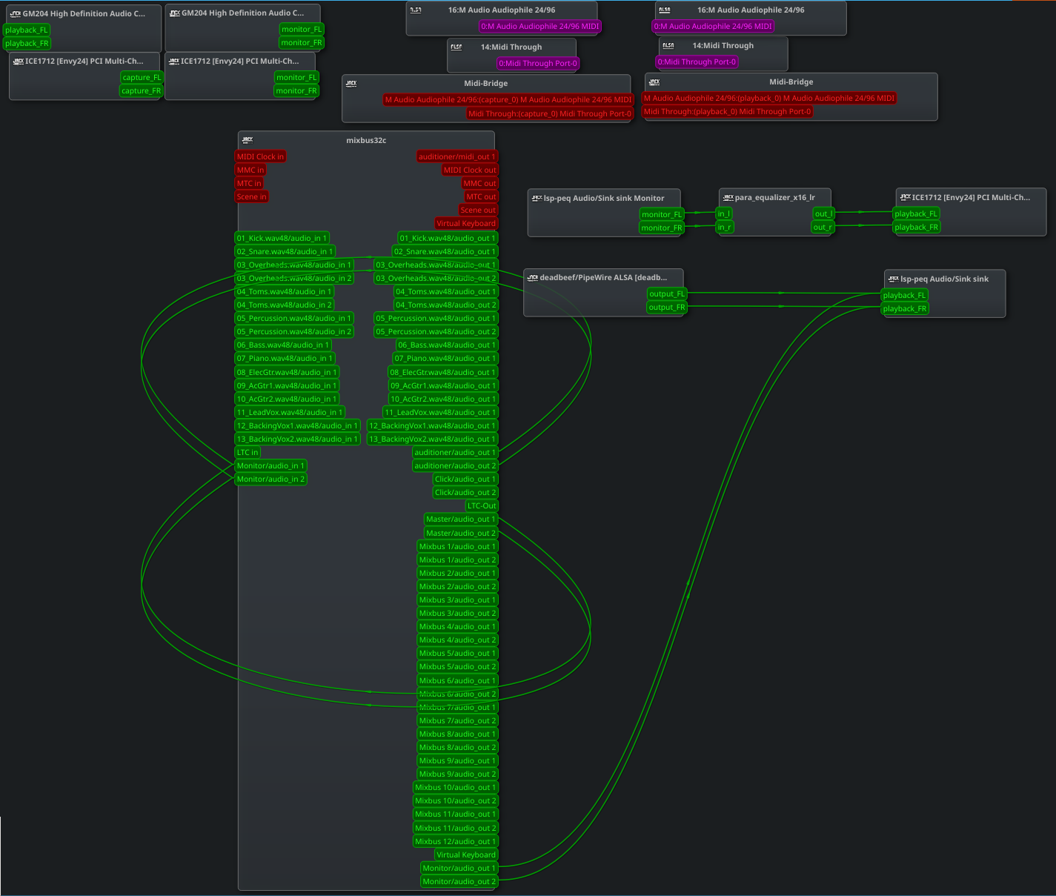Click the ALSA icon on the 16:M Audio Audiophile node with input port
This screenshot has width=1056, height=896.
[665, 10]
